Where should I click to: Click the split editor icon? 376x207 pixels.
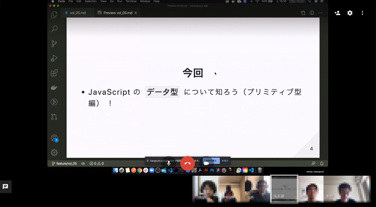312,13
